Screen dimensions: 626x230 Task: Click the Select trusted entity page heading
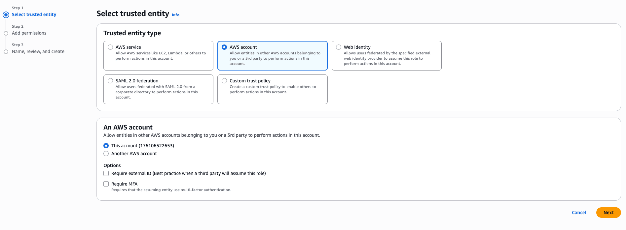click(133, 14)
